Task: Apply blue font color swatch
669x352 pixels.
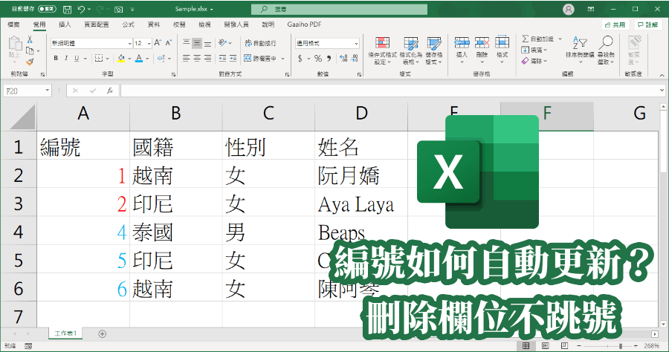Action: click(139, 58)
